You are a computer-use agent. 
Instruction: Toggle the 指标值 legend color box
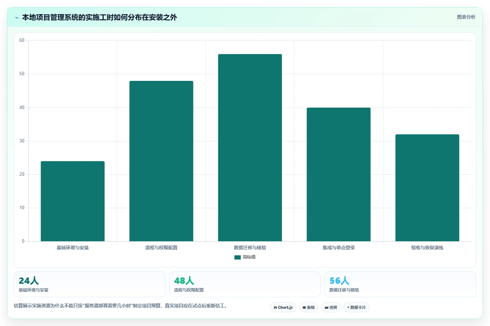237,257
